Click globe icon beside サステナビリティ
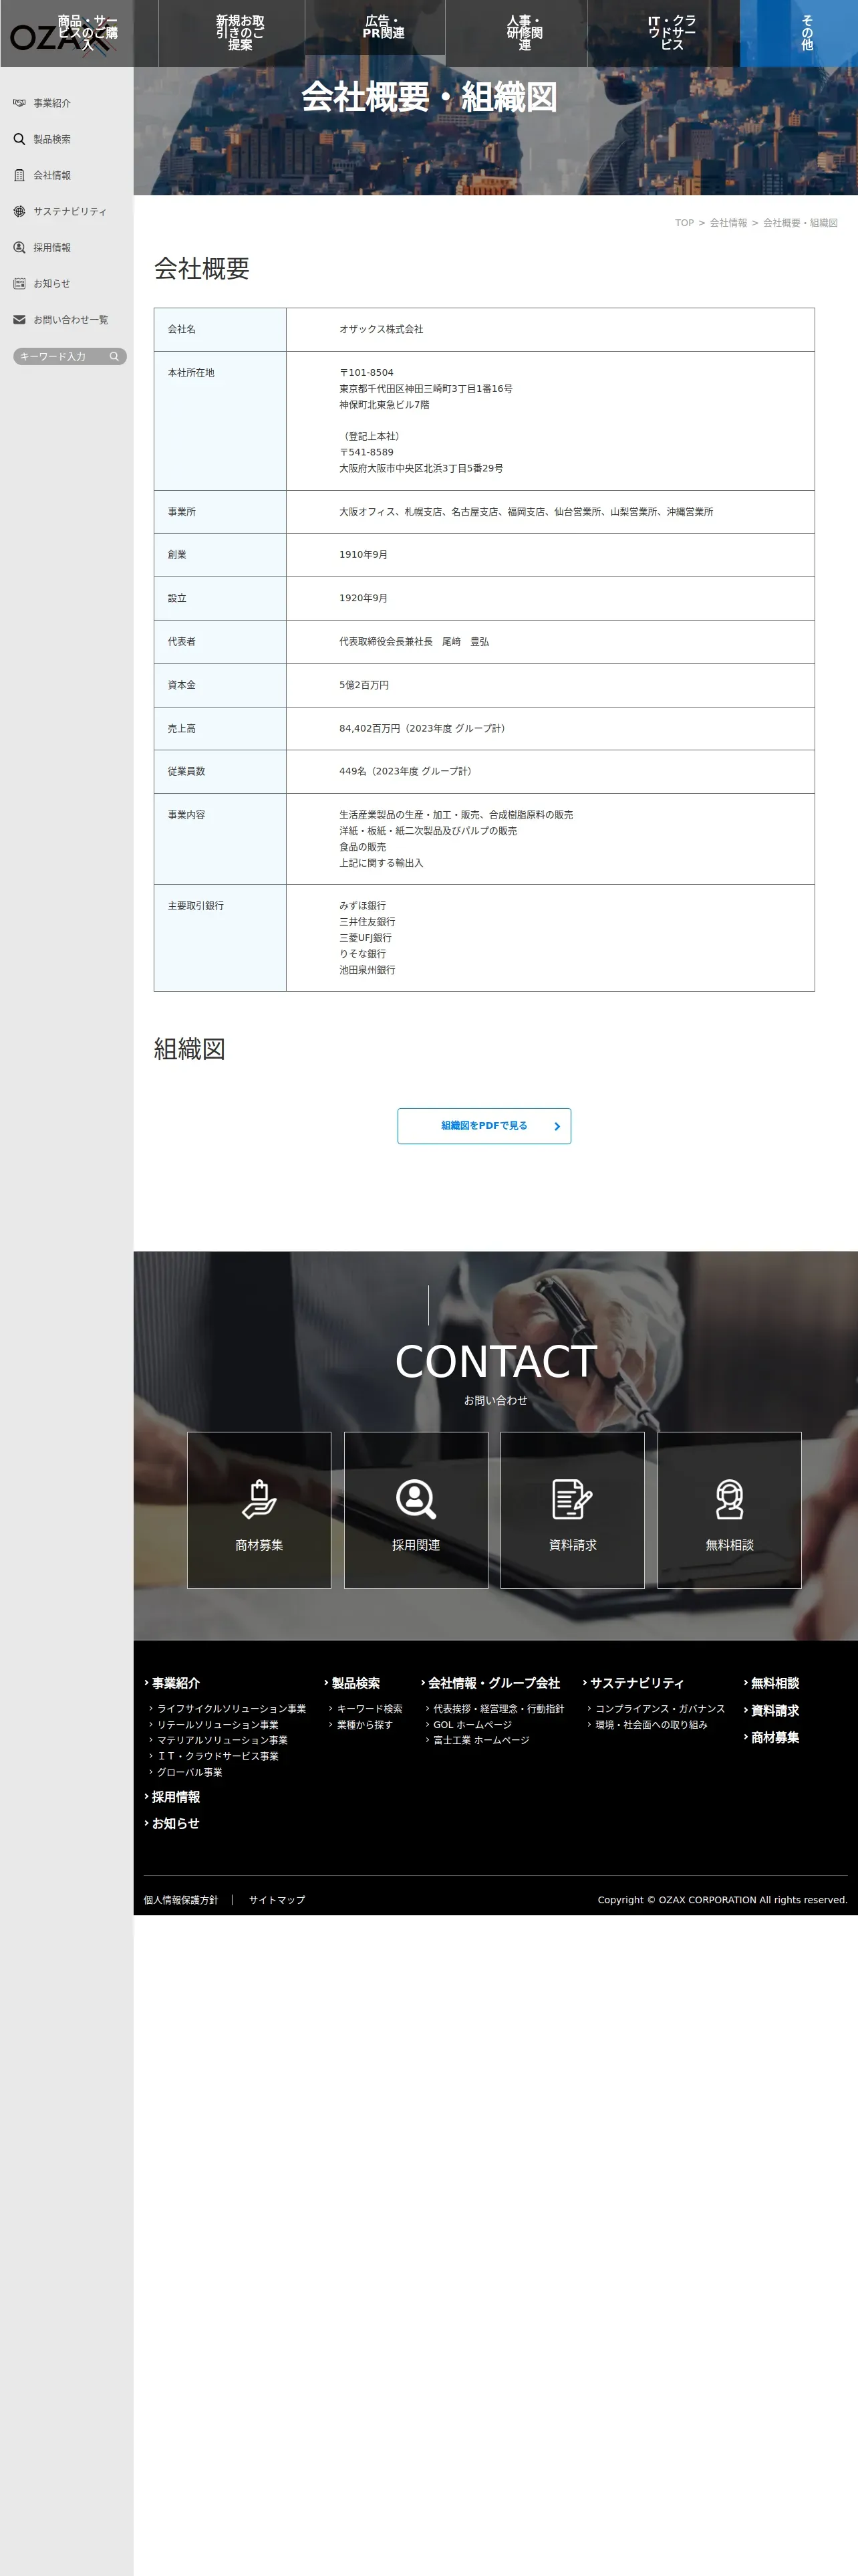 click(x=19, y=211)
